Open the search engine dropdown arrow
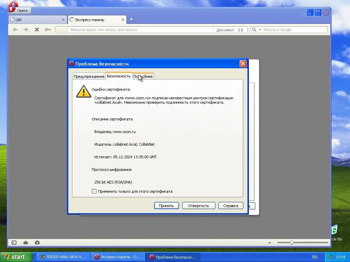Image resolution: width=350 pixels, height=262 pixels. 260,30
